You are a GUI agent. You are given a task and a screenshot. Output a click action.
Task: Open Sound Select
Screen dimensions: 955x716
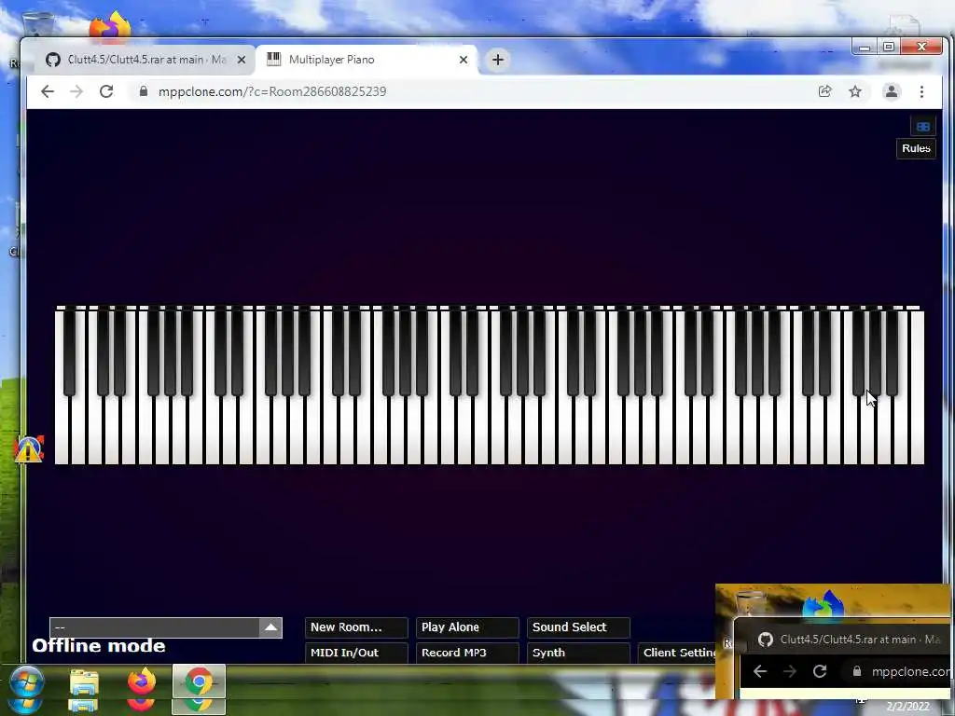[x=578, y=627]
